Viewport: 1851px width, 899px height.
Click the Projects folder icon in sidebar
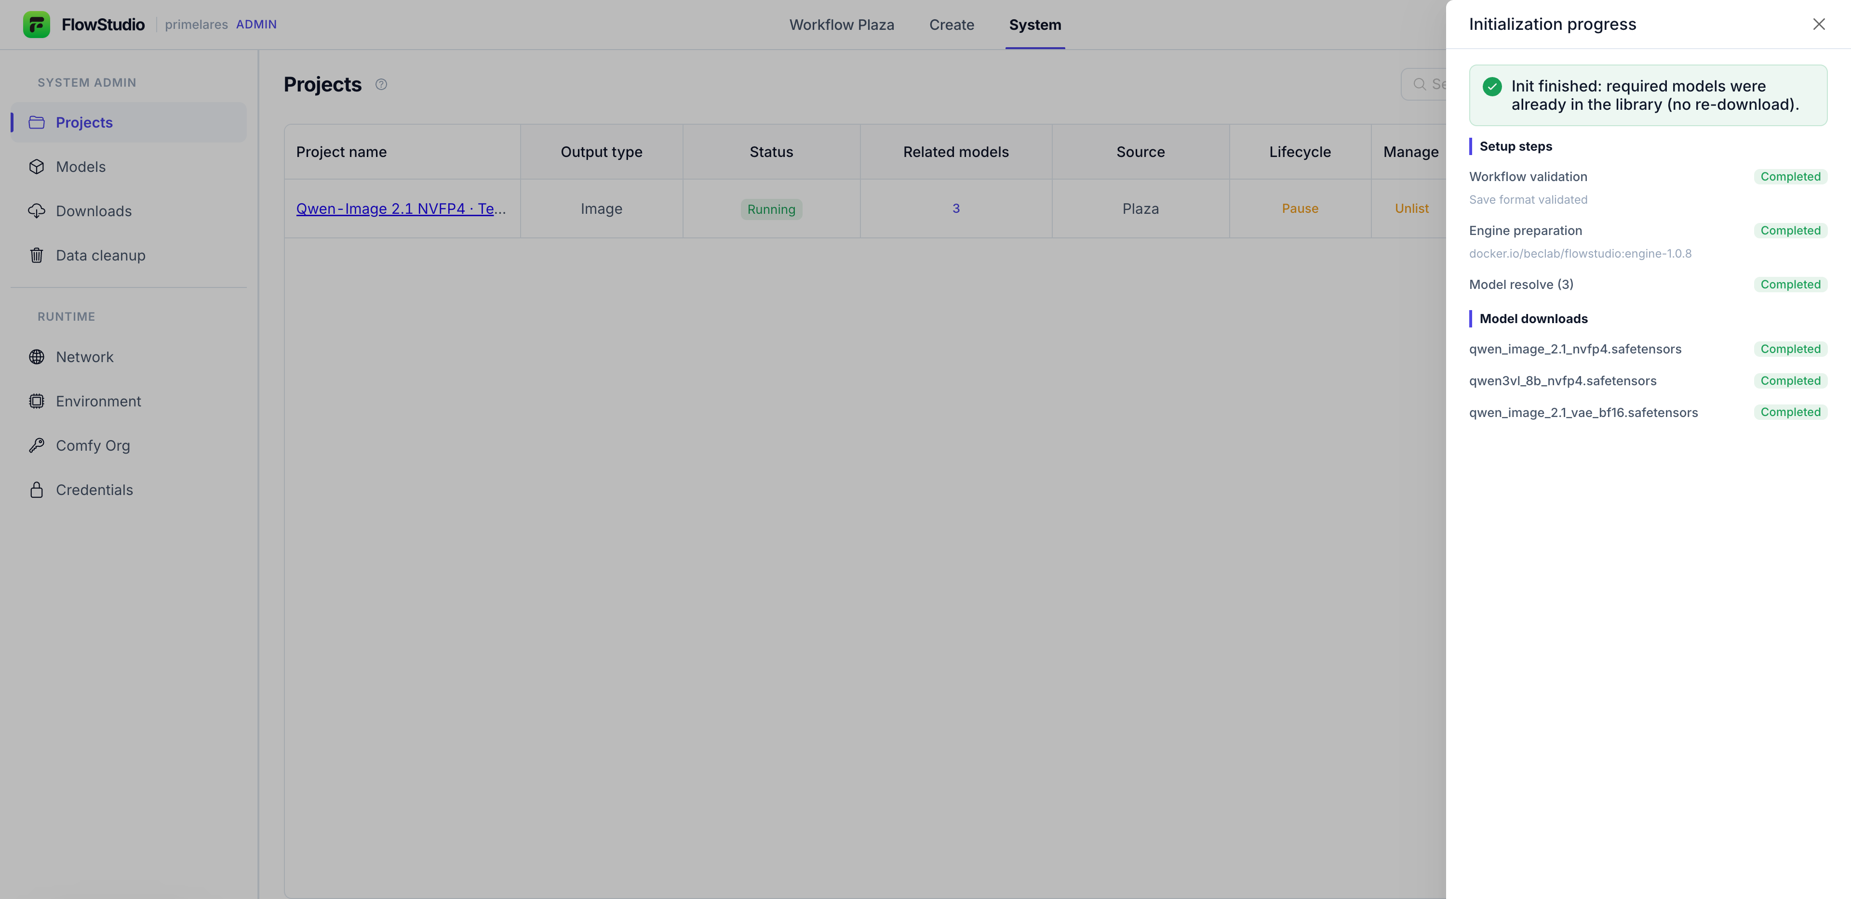pyautogui.click(x=37, y=122)
